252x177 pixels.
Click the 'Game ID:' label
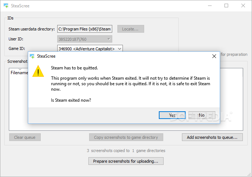tap(17, 48)
